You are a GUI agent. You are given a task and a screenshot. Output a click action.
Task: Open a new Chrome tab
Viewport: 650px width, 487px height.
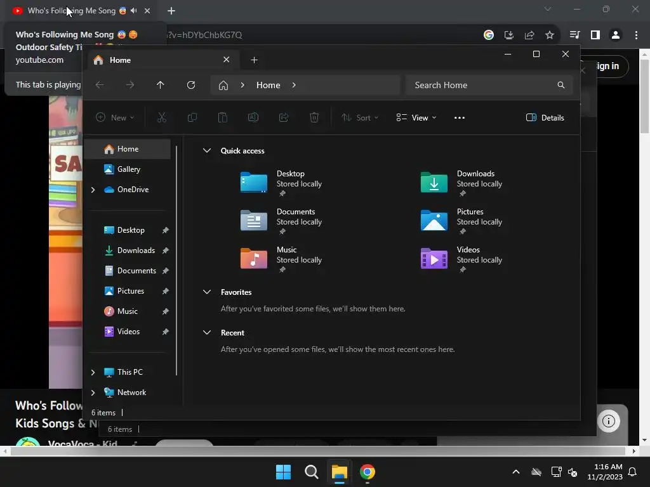click(x=171, y=11)
